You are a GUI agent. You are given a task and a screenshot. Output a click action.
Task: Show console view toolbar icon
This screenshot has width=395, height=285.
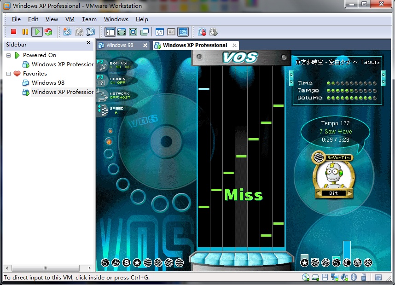coord(183,32)
